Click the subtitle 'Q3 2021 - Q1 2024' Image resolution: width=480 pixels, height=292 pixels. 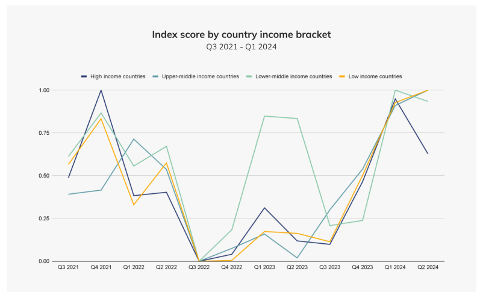coord(241,47)
